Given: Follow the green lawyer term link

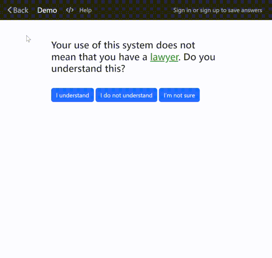Looking at the screenshot, I should point(164,58).
